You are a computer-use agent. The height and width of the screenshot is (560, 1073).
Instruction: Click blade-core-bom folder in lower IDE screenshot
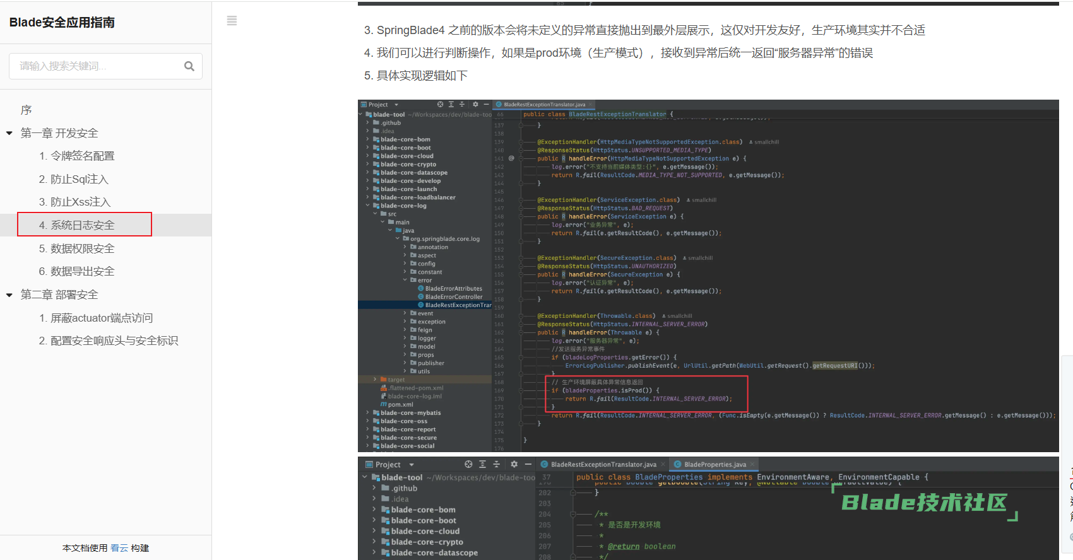tap(423, 510)
